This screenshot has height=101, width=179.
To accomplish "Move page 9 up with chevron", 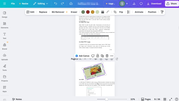I will pyautogui.click(x=85, y=59).
